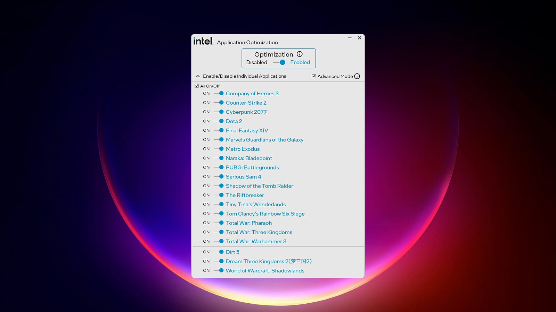Click the 'Optimization' heading text
The height and width of the screenshot is (312, 556).
coord(274,54)
